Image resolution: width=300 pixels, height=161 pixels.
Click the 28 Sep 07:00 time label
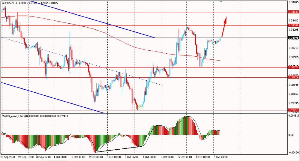[43, 157]
